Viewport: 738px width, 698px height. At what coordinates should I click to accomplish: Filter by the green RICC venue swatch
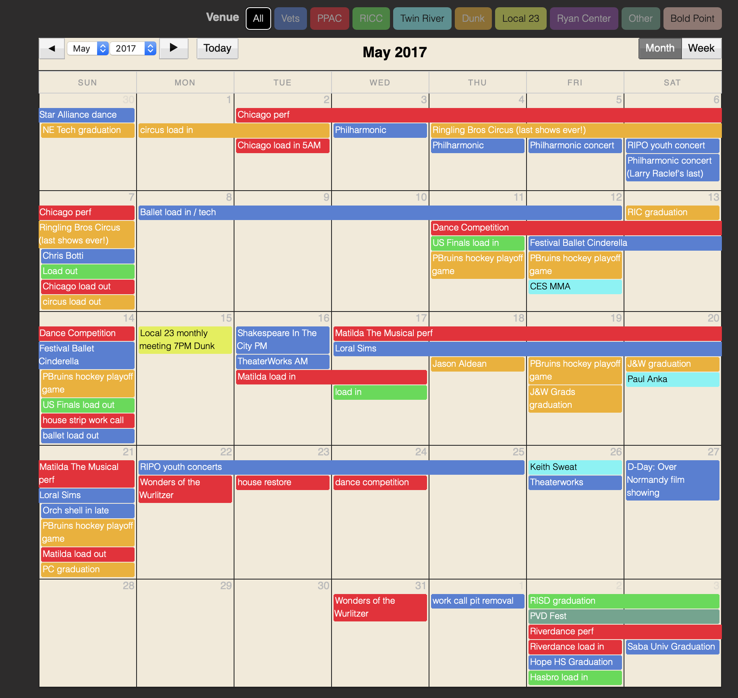[371, 19]
